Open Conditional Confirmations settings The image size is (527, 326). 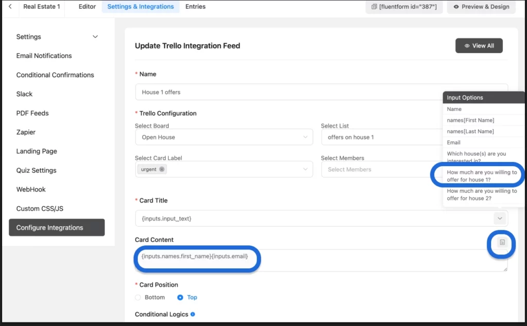tap(55, 75)
